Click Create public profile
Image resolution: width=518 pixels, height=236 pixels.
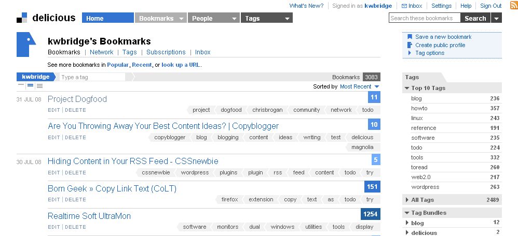click(x=440, y=45)
